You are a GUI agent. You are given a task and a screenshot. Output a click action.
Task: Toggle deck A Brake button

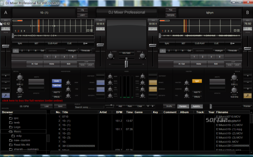coord(100,82)
